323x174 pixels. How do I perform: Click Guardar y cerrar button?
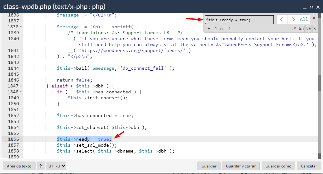coord(241,166)
